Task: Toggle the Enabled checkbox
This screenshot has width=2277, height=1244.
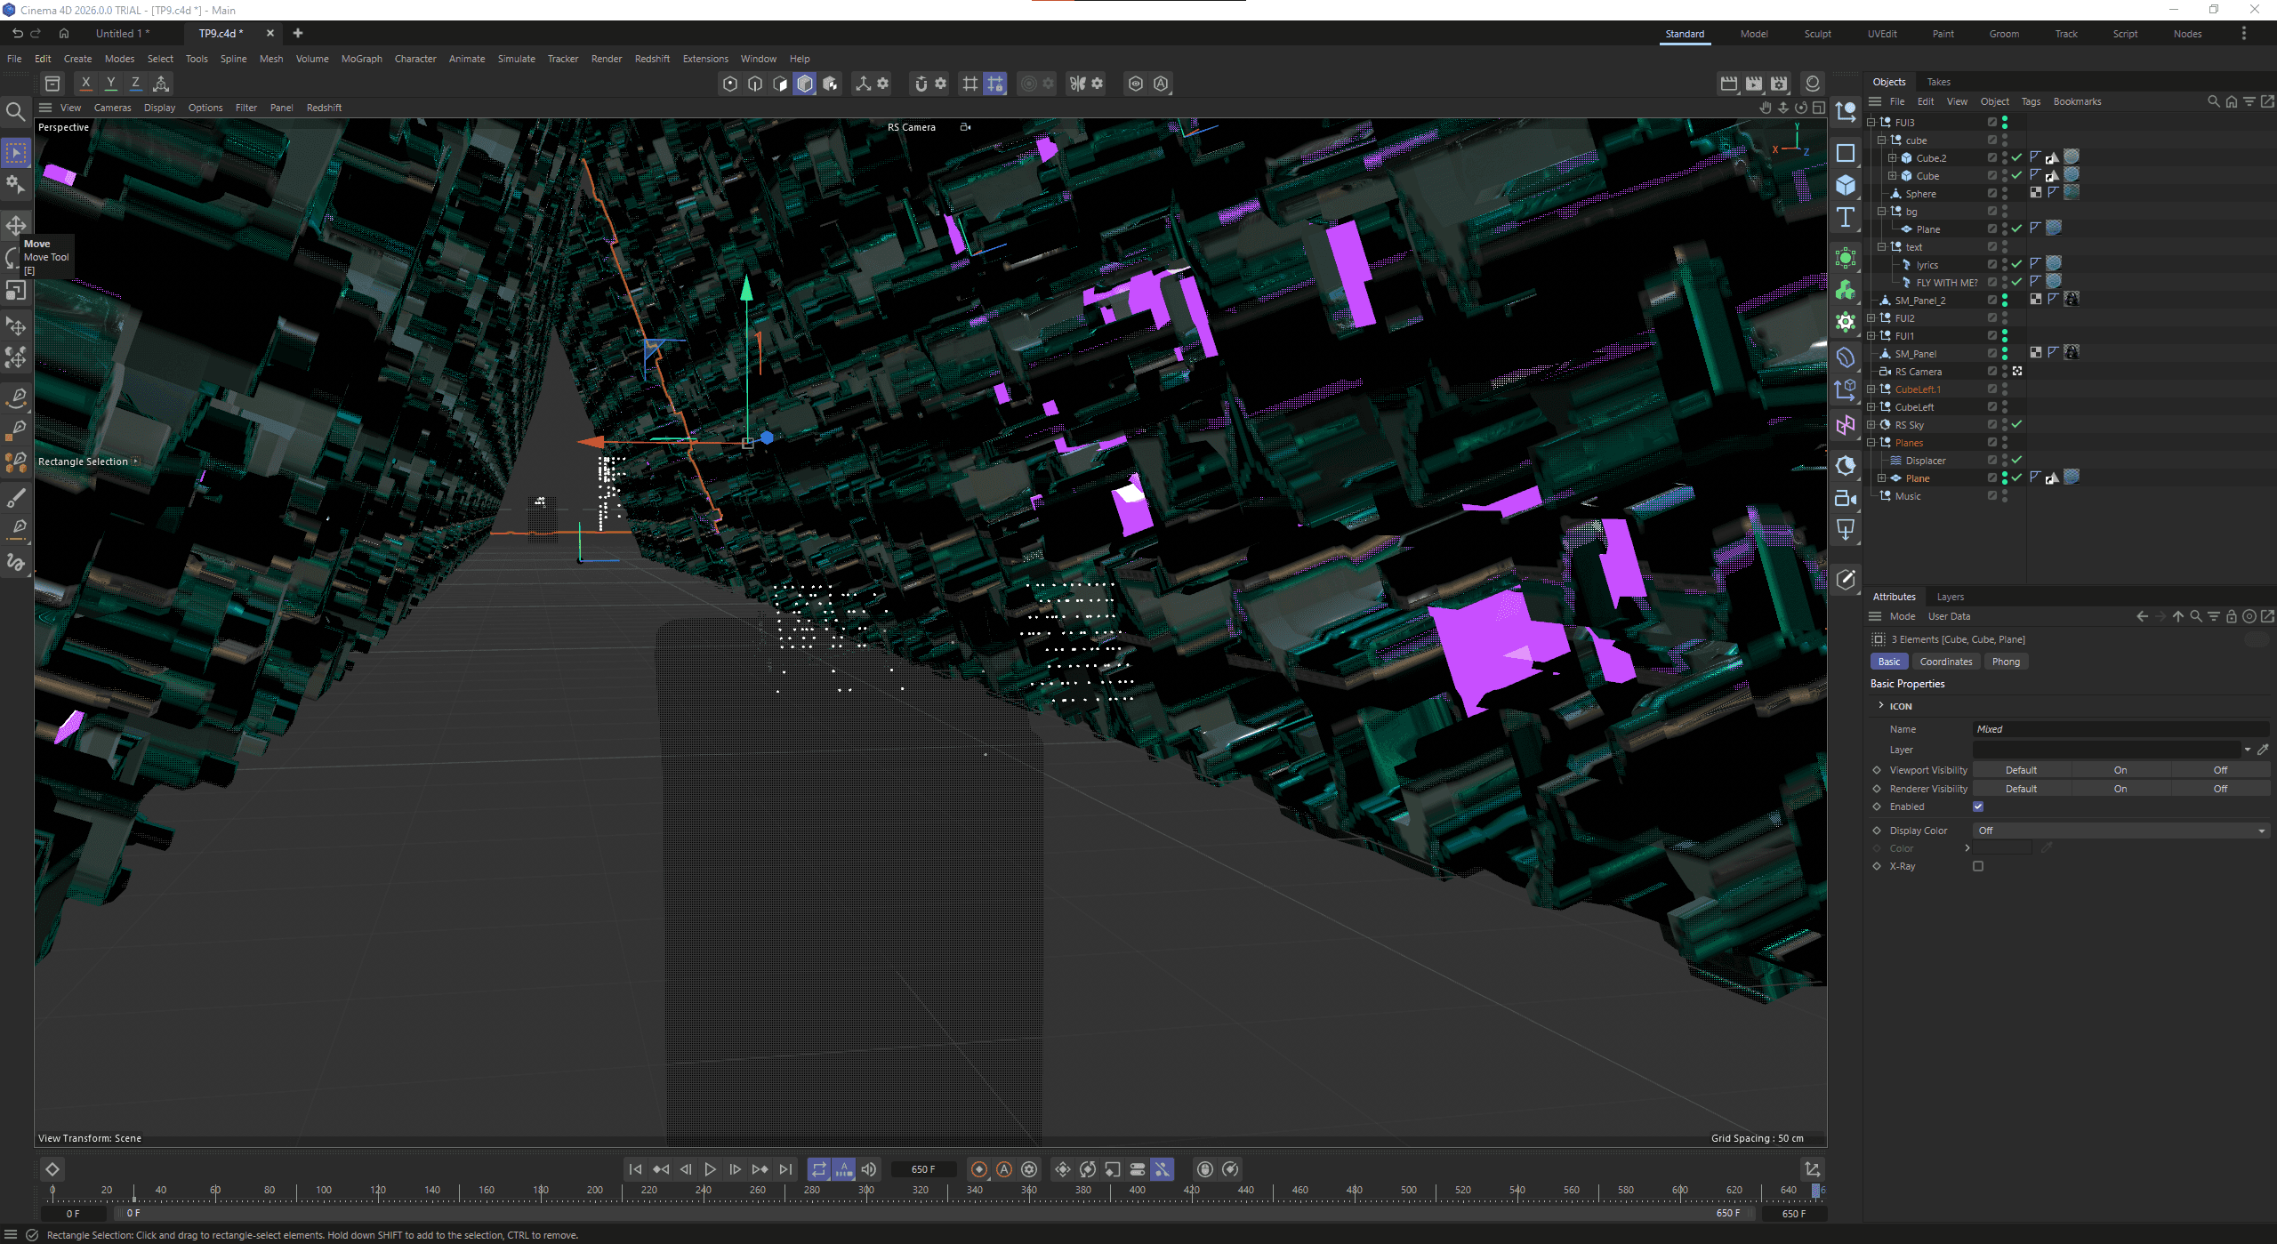Action: point(1978,807)
